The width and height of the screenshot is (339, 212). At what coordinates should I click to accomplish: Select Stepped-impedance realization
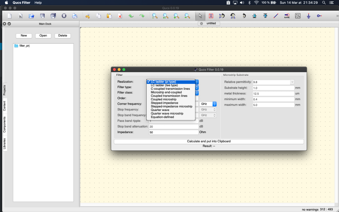tap(171, 103)
